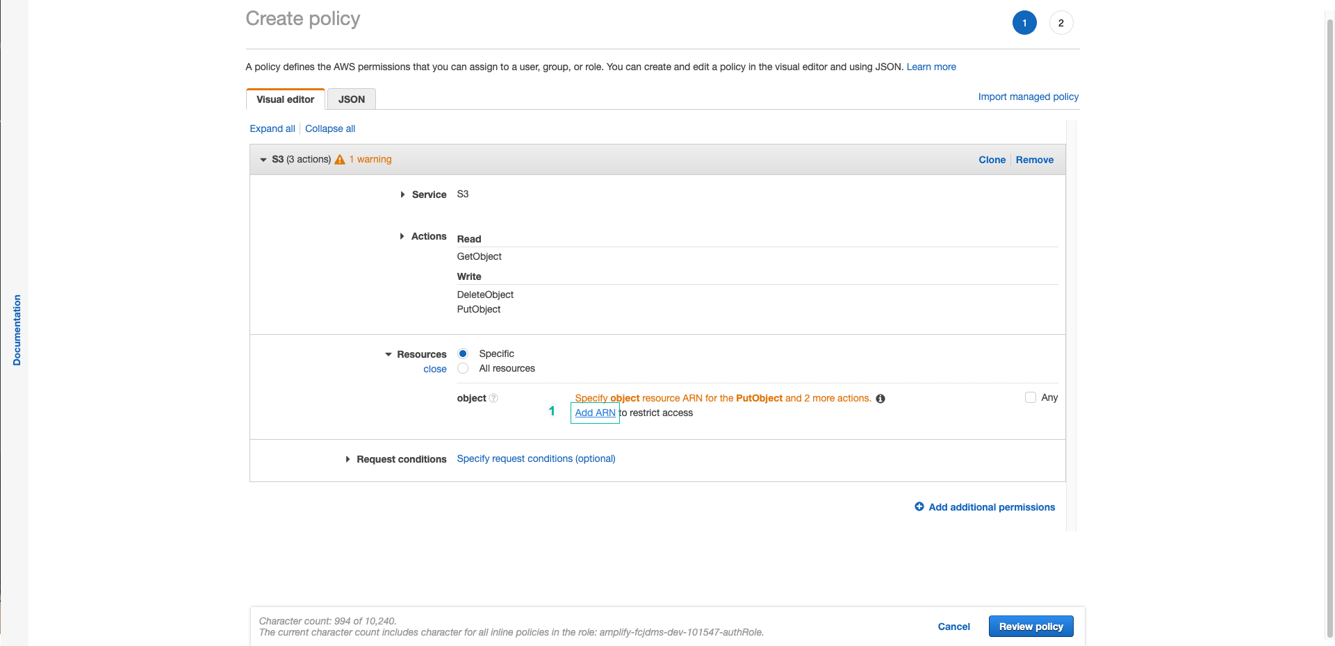Viewport: 1335px width, 646px height.
Task: Click the Read actions heading
Action: pyautogui.click(x=469, y=239)
